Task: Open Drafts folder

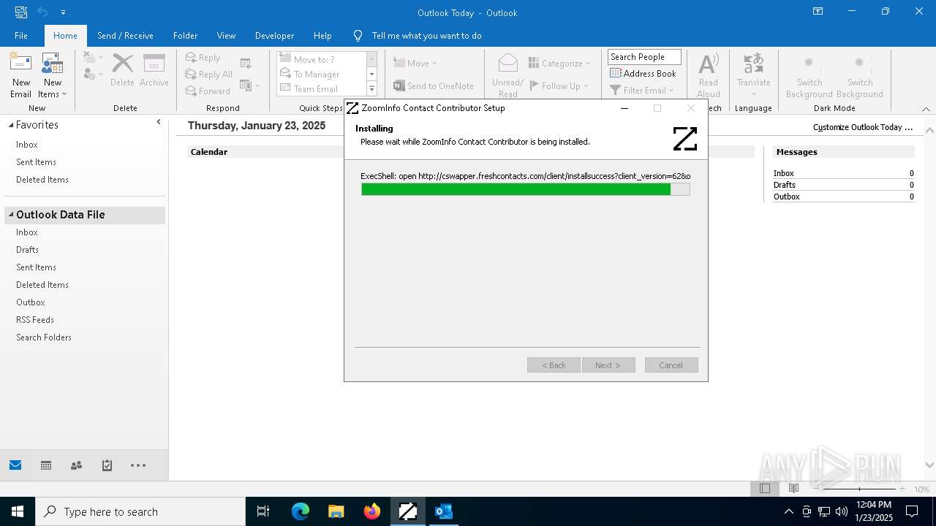Action: pyautogui.click(x=27, y=250)
